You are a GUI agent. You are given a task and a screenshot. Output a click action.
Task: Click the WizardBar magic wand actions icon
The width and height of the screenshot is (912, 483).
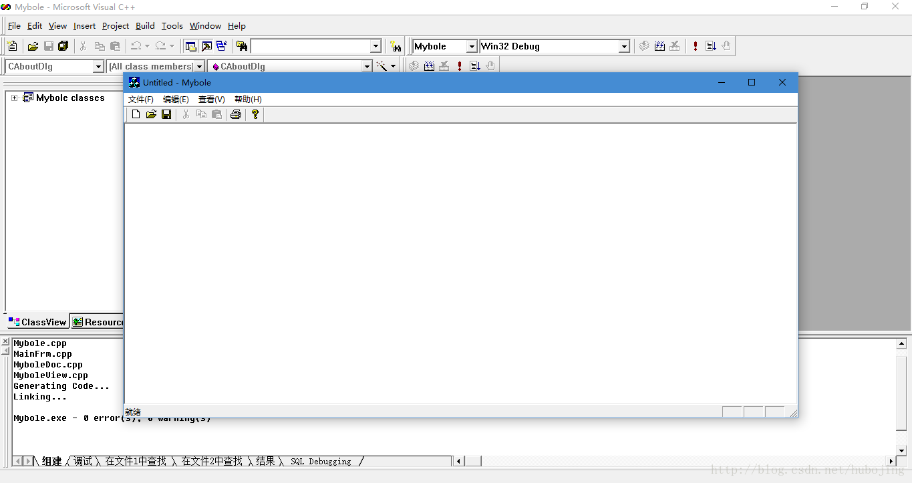[382, 66]
